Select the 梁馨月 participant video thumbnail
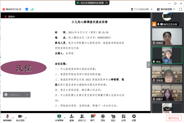Screen dimensions: 184x123 [x=167, y=93]
